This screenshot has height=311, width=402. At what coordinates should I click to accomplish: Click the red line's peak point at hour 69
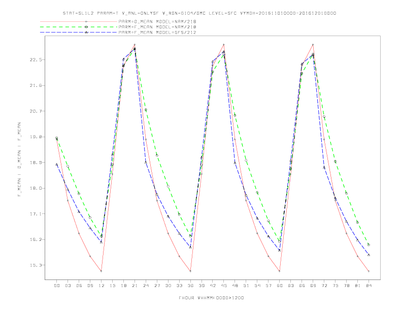click(x=313, y=45)
